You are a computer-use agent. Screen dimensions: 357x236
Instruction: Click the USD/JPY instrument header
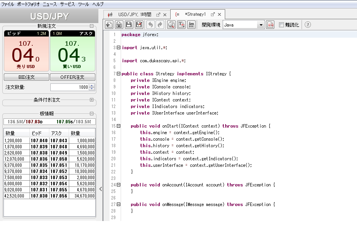[x=49, y=16]
